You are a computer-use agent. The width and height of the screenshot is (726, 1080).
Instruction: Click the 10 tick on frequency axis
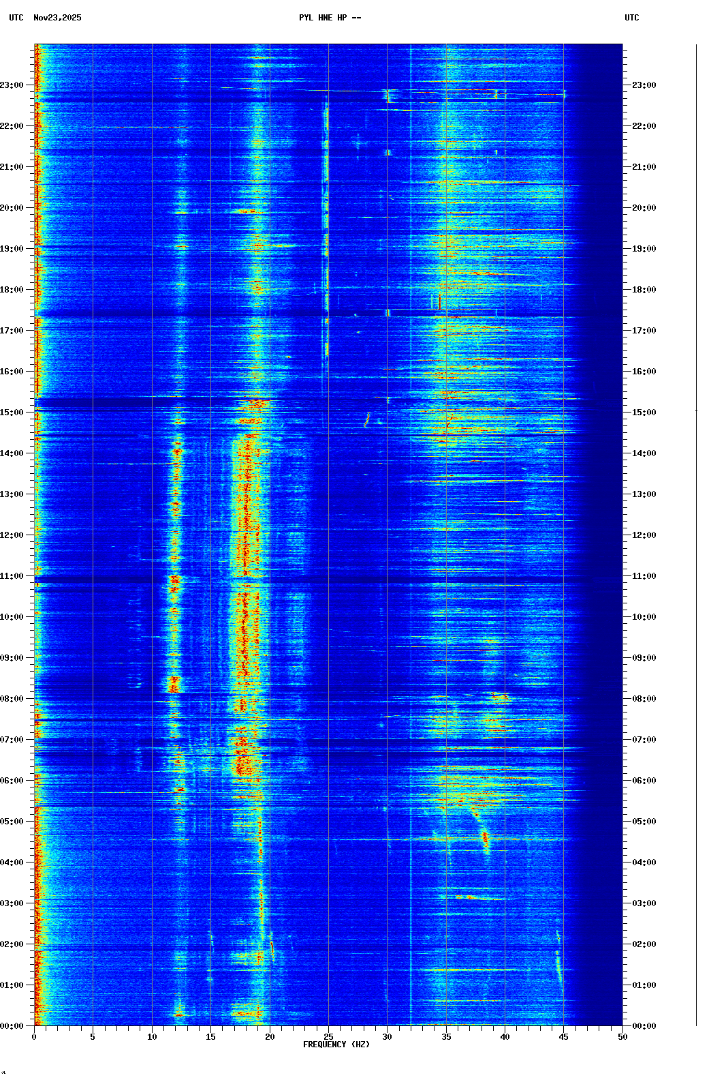point(152,1037)
